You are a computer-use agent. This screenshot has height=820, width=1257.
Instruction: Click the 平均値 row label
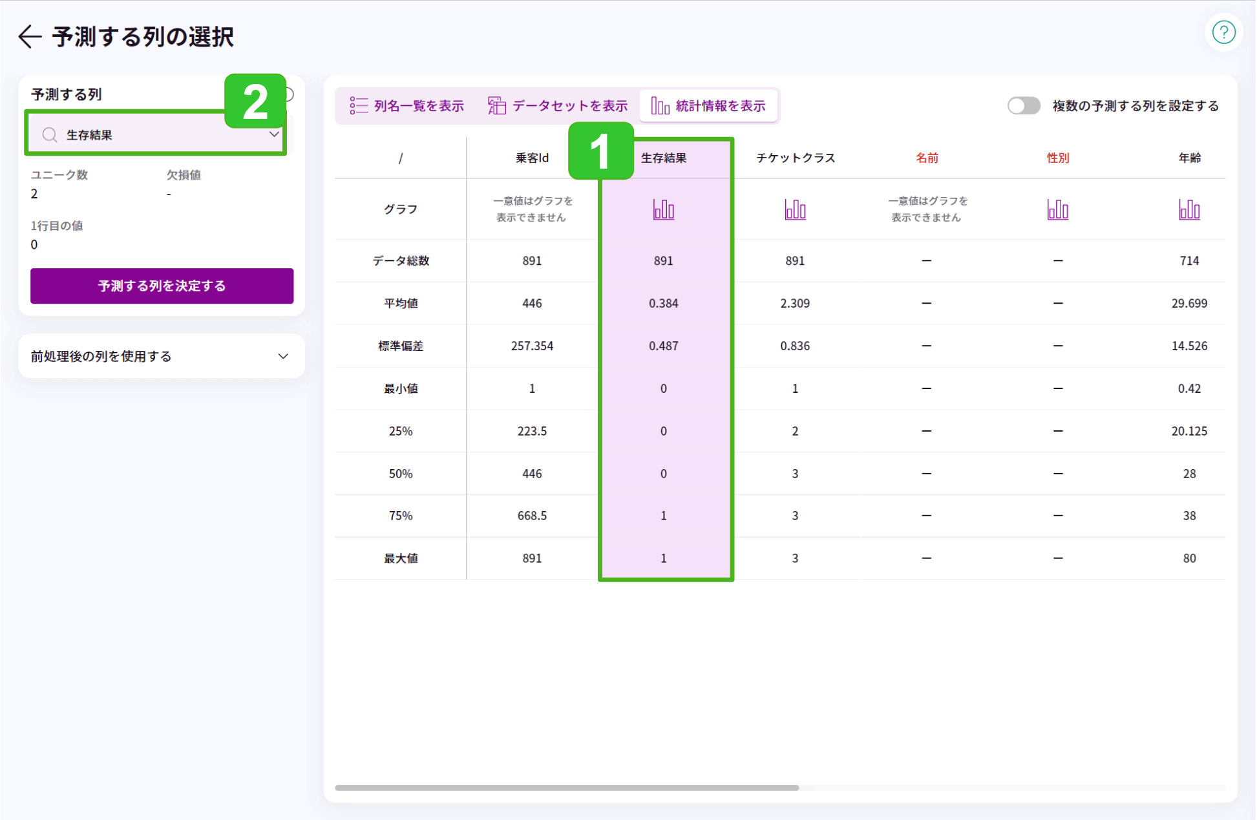(x=401, y=303)
